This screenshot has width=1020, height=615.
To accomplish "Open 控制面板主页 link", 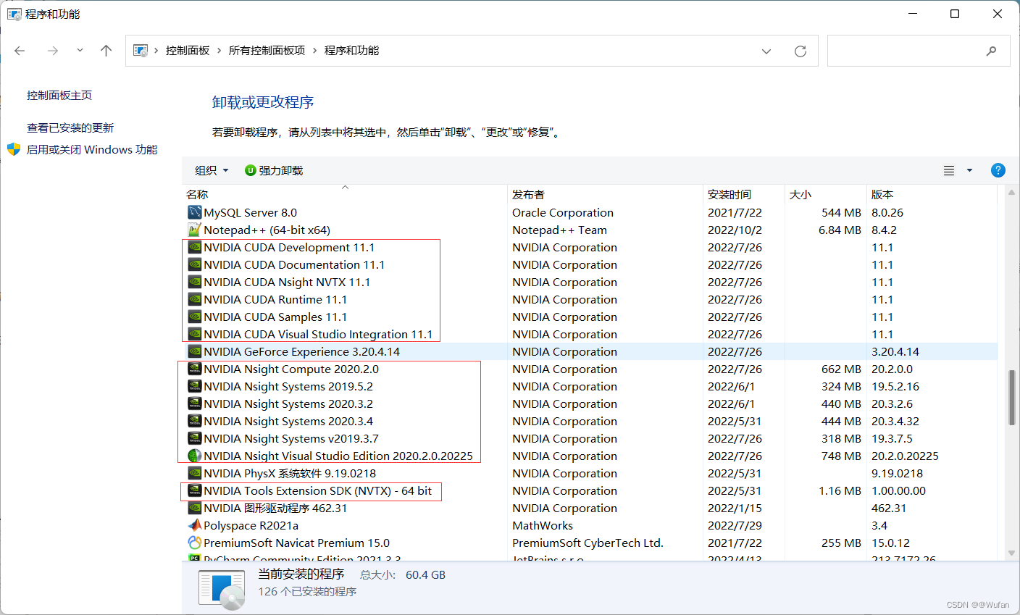I will point(59,95).
